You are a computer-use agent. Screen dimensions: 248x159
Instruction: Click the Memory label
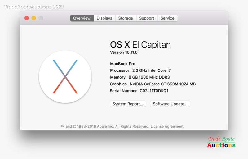point(118,77)
